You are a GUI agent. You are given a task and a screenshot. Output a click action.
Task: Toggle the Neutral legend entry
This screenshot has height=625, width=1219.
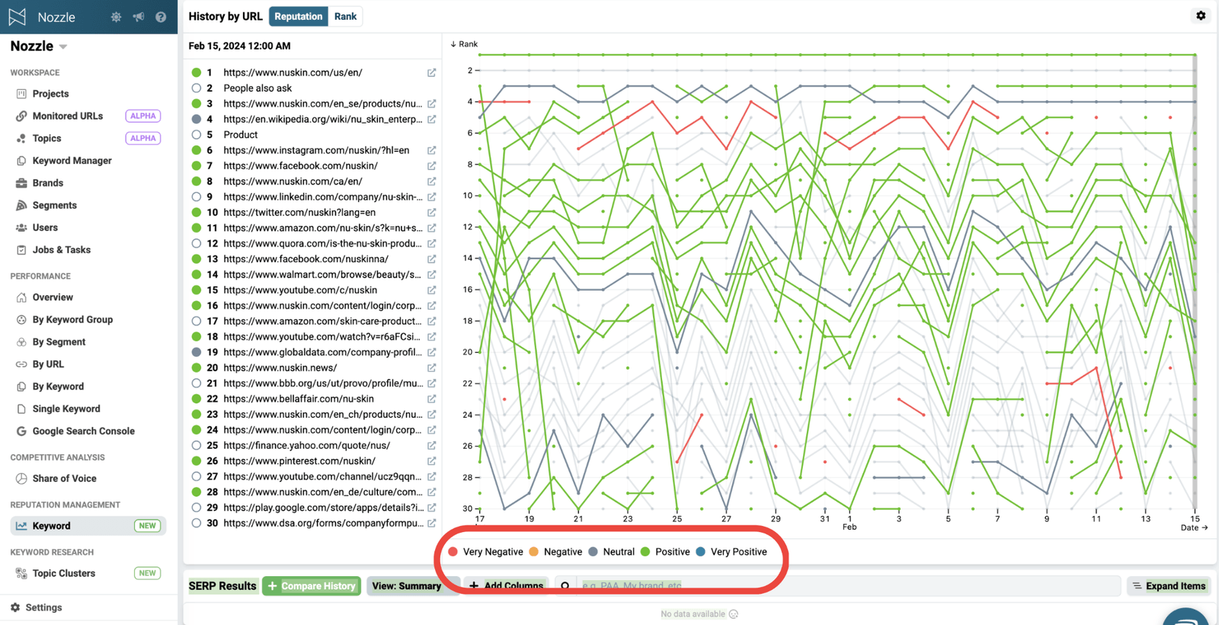pyautogui.click(x=611, y=552)
